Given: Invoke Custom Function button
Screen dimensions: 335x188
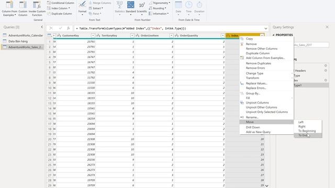Looking at the screenshot, I should 37,9.
